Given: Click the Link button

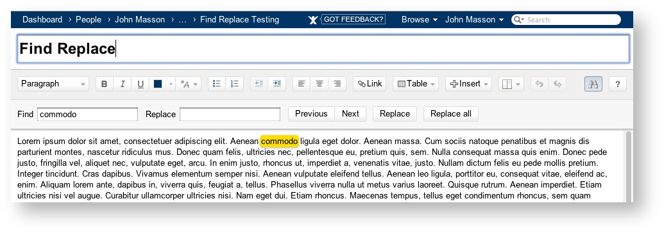Looking at the screenshot, I should 370,84.
